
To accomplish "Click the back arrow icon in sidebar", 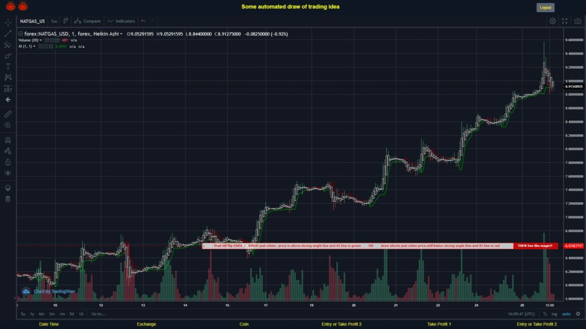I will [x=8, y=99].
